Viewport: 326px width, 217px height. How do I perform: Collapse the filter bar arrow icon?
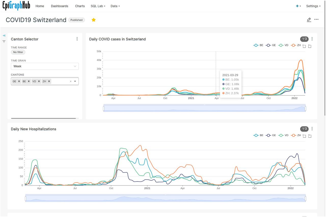[x=4, y=36]
